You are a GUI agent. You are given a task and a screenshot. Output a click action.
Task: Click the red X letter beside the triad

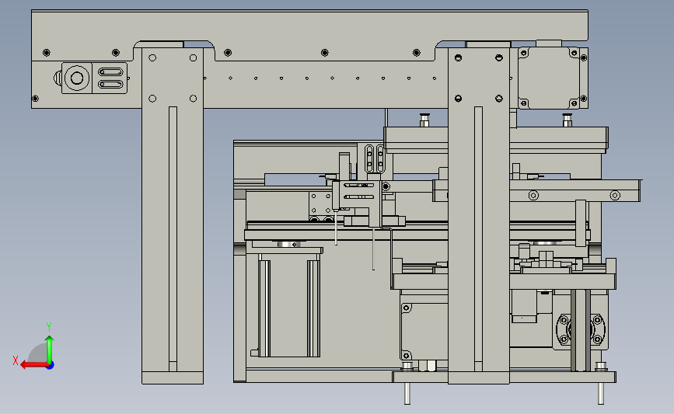pos(16,360)
